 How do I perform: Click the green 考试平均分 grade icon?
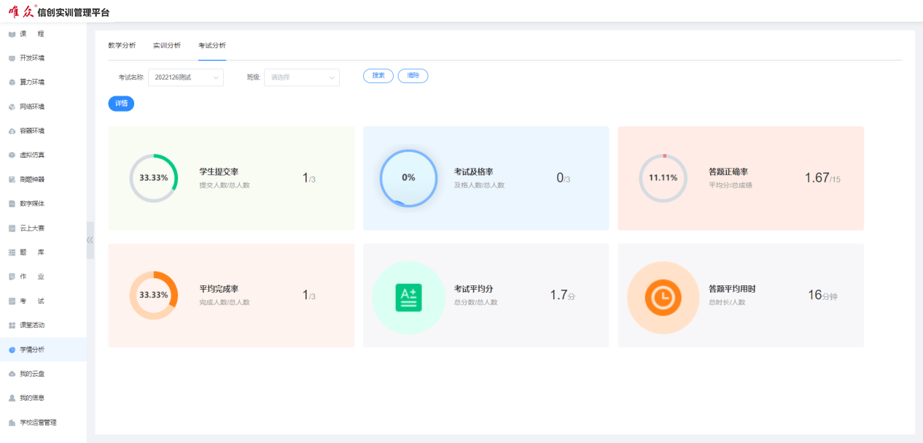pyautogui.click(x=408, y=297)
